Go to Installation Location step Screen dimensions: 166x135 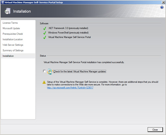(13, 39)
